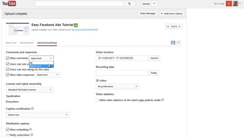Expand the arrow next to Upload
Viewport: 244px width, 138px height.
click(x=154, y=3)
